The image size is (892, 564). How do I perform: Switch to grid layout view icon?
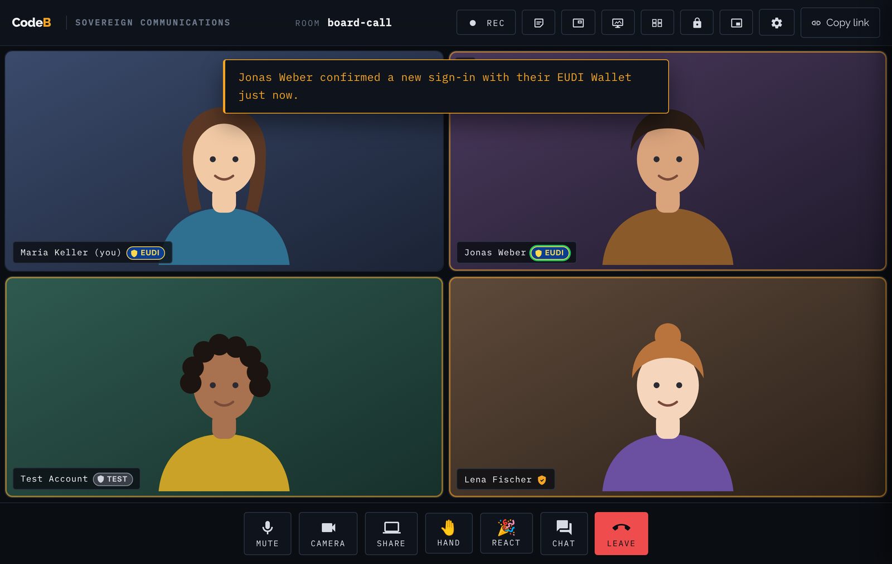657,23
